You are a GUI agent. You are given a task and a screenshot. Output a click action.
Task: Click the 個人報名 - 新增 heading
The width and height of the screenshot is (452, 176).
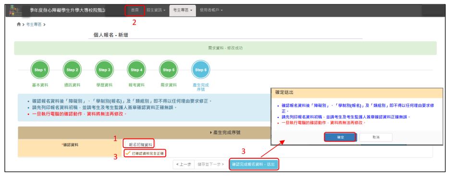click(x=111, y=35)
